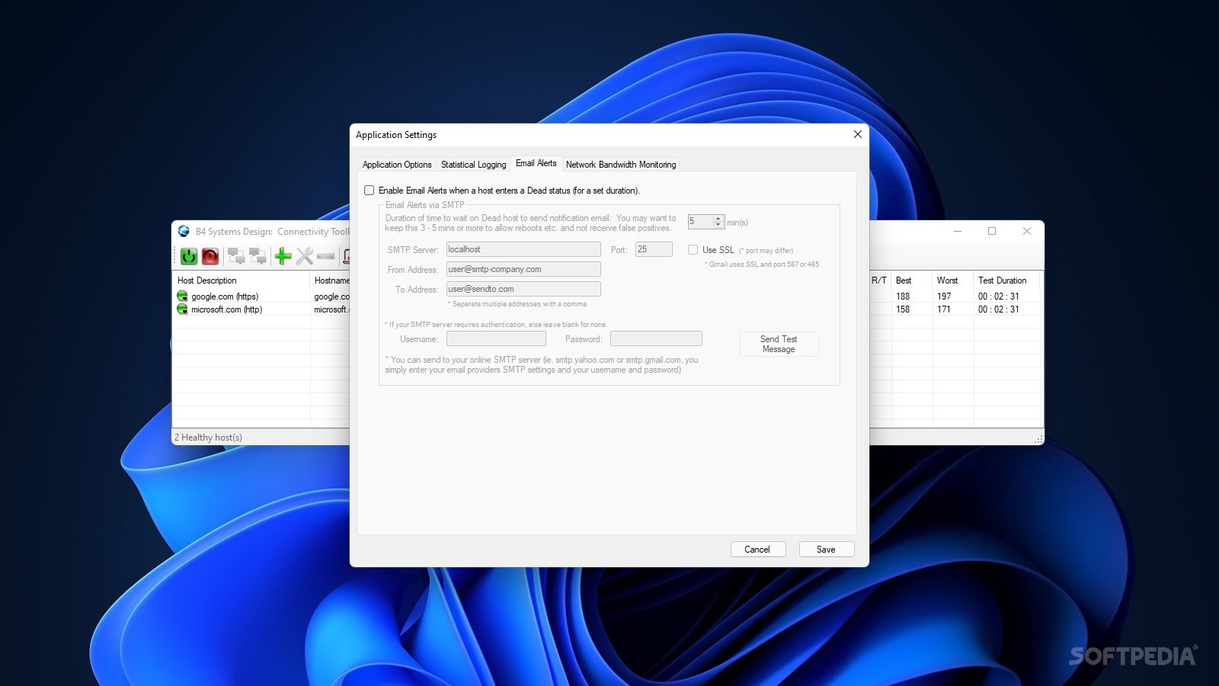The image size is (1219, 686).
Task: Enable Email Alerts for Dead hosts checkbox
Action: tap(370, 191)
